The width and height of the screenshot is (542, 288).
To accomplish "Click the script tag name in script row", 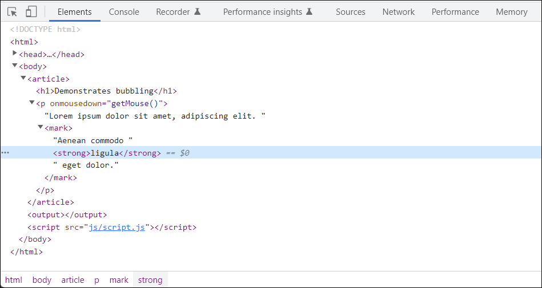I will click(46, 227).
